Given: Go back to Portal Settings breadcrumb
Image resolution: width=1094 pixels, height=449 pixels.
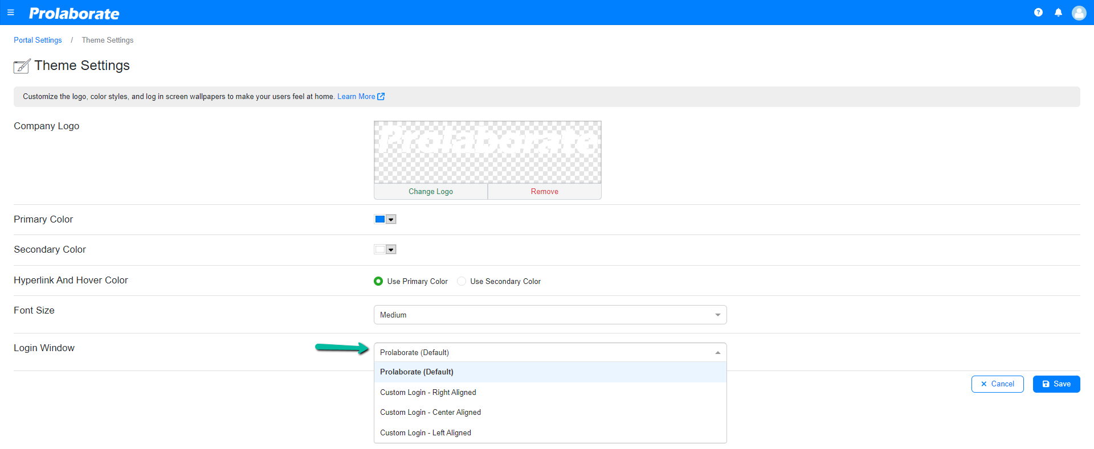Looking at the screenshot, I should (38, 40).
